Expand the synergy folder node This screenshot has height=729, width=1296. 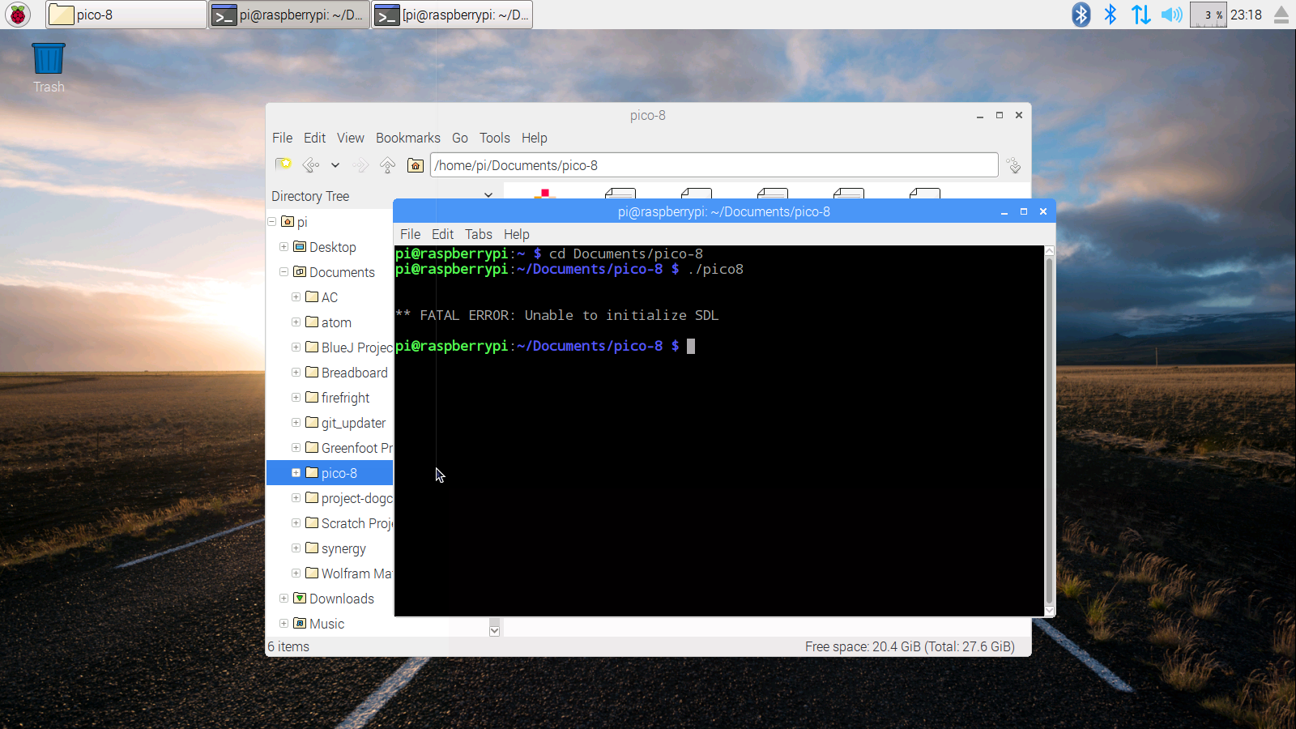coord(296,548)
